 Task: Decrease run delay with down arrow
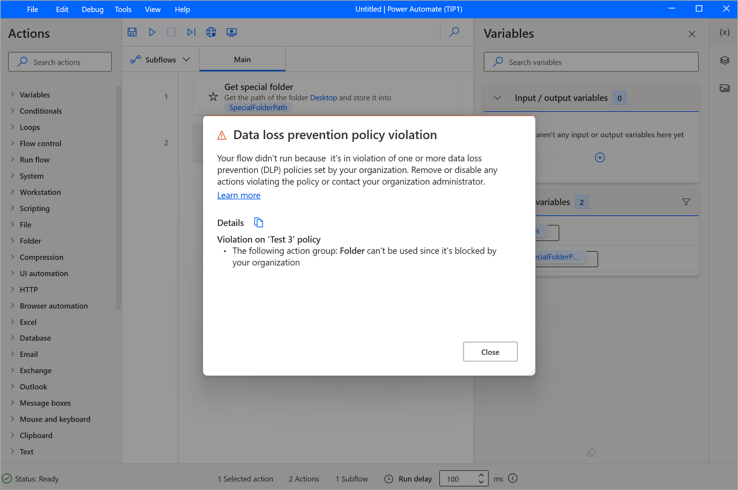[481, 482]
